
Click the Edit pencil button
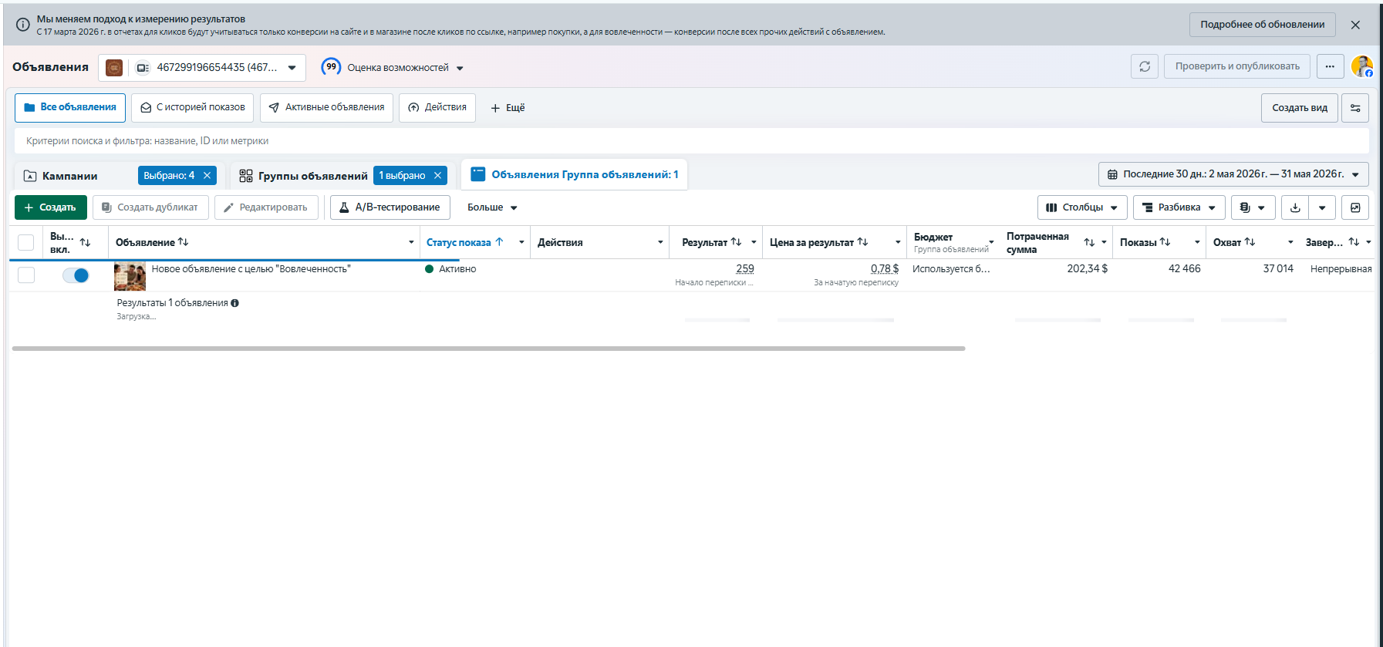click(266, 207)
